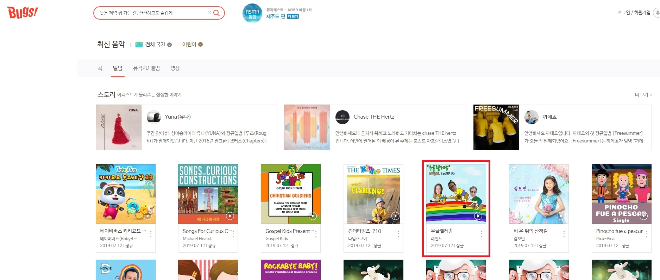Screen dimensions: 660x280
Task: Click the notification bell icon
Action: click(657, 13)
